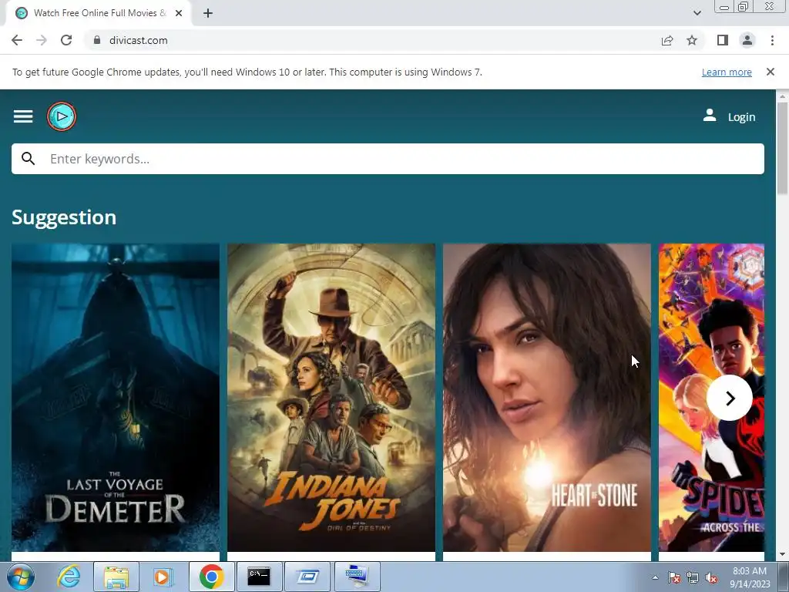Open Windows Explorer folder on taskbar
The width and height of the screenshot is (789, 592).
coord(116,577)
